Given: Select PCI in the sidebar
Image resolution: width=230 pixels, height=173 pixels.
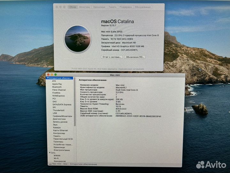Looking at the screenshot, I should tap(54, 99).
